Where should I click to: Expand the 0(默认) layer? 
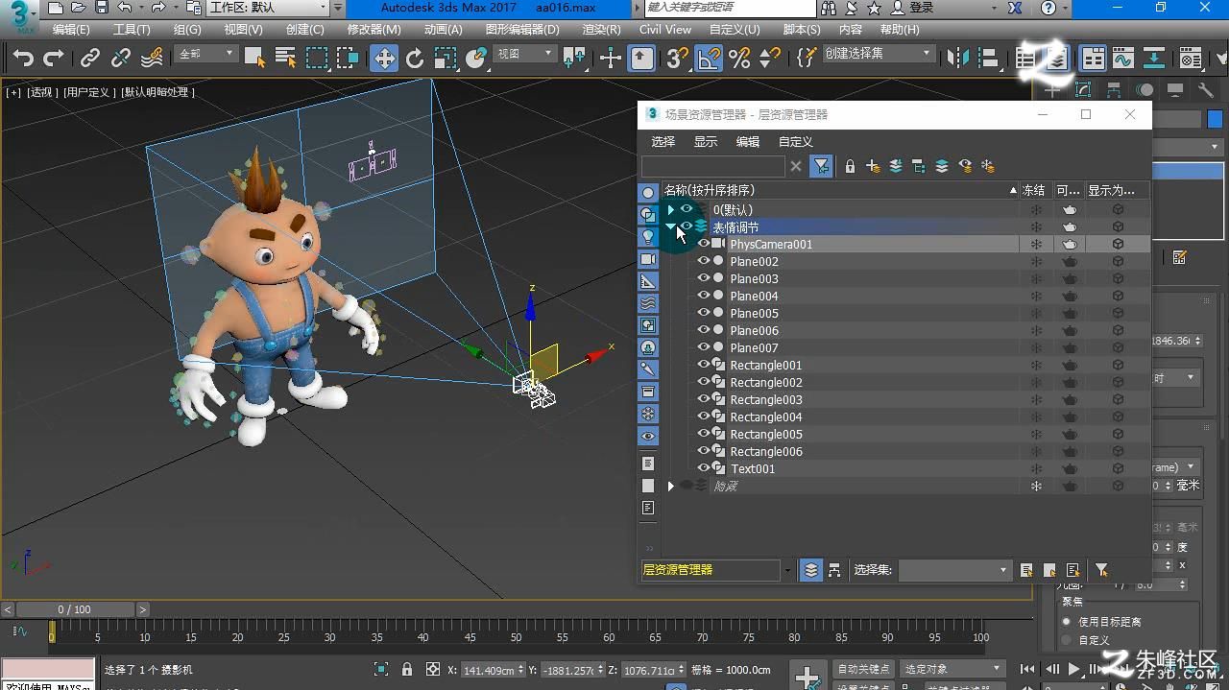point(670,209)
